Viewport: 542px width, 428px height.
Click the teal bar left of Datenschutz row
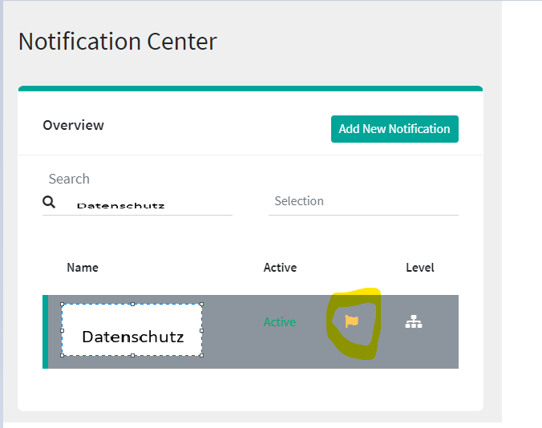coord(45,332)
